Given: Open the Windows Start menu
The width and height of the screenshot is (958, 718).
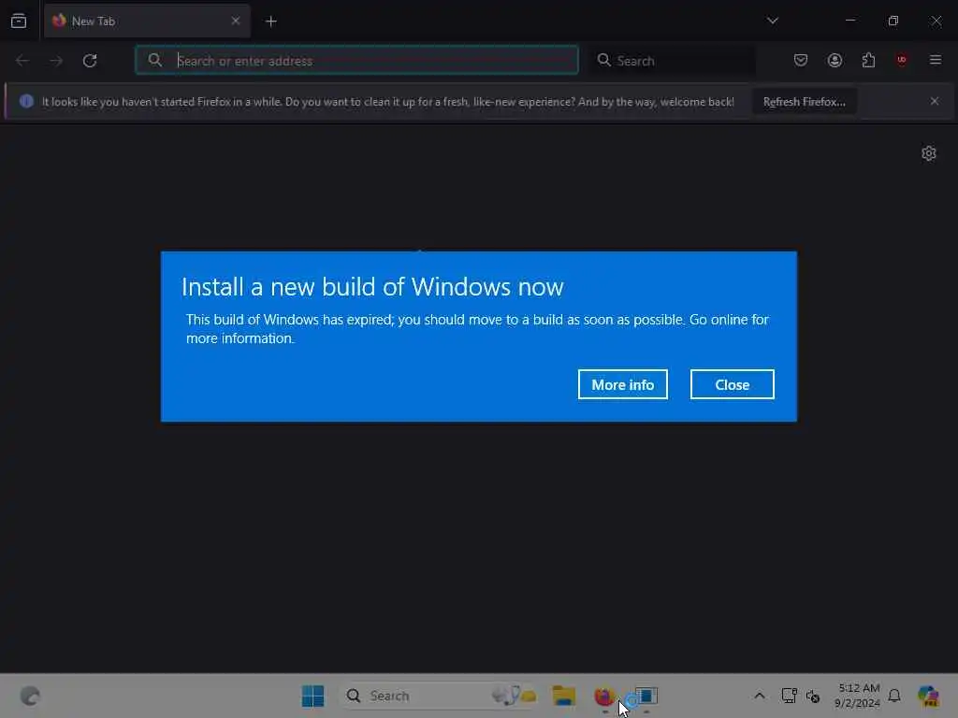Looking at the screenshot, I should pyautogui.click(x=312, y=696).
